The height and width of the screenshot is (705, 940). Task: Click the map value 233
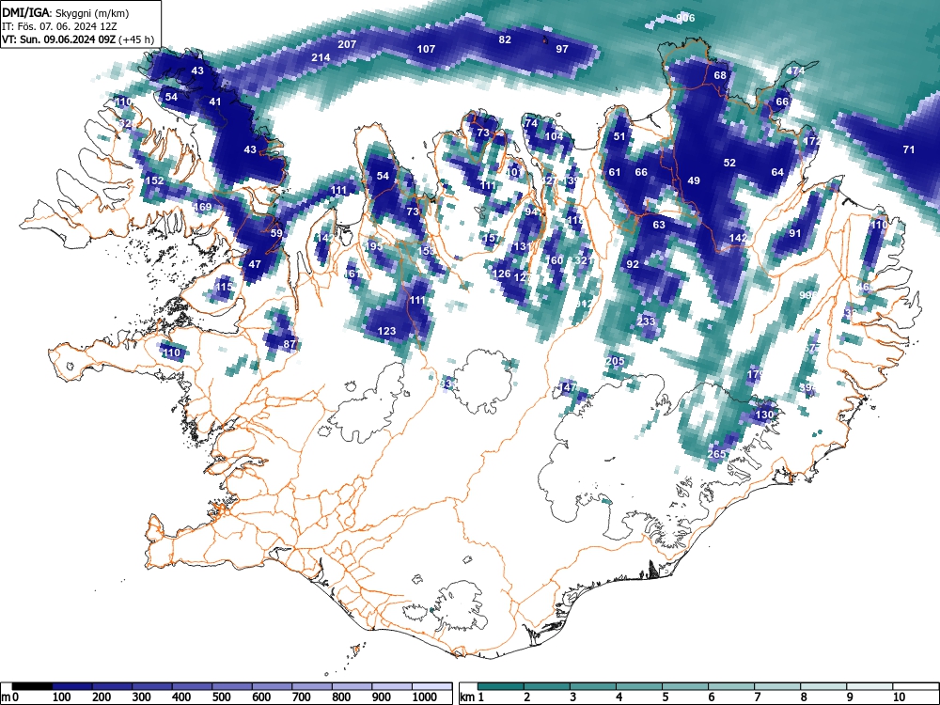[x=646, y=321]
